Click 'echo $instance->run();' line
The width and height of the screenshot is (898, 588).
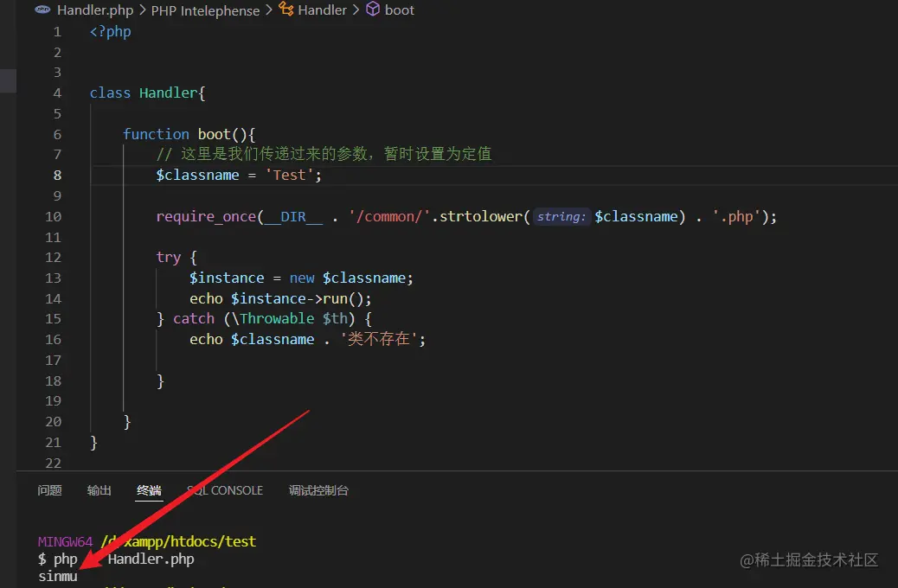click(280, 299)
